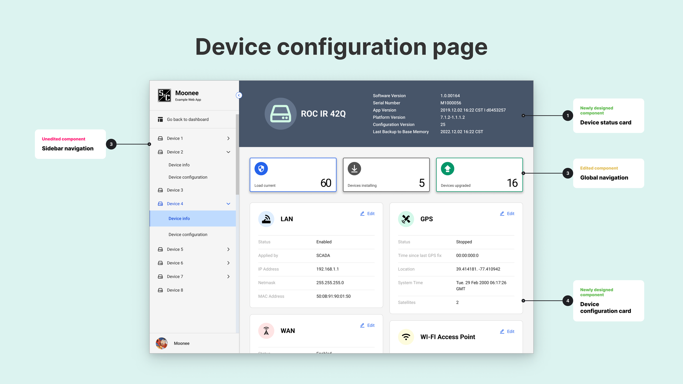Click the GPS satellite icon
This screenshot has height=384, width=683.
tap(406, 219)
